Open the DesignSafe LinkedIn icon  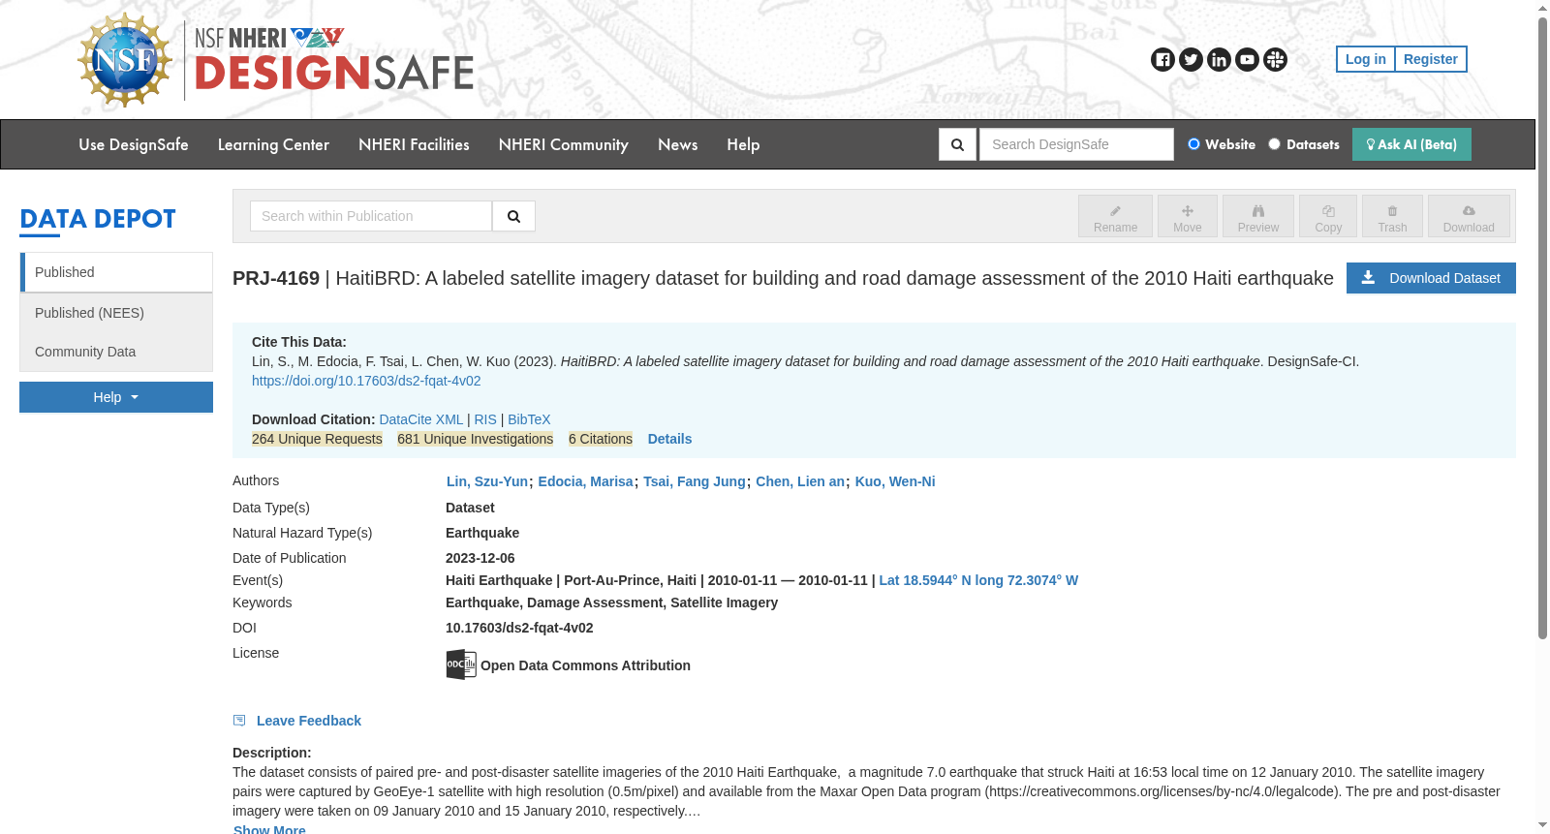click(1219, 60)
